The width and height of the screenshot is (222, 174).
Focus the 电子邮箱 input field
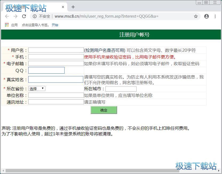tap(56, 64)
